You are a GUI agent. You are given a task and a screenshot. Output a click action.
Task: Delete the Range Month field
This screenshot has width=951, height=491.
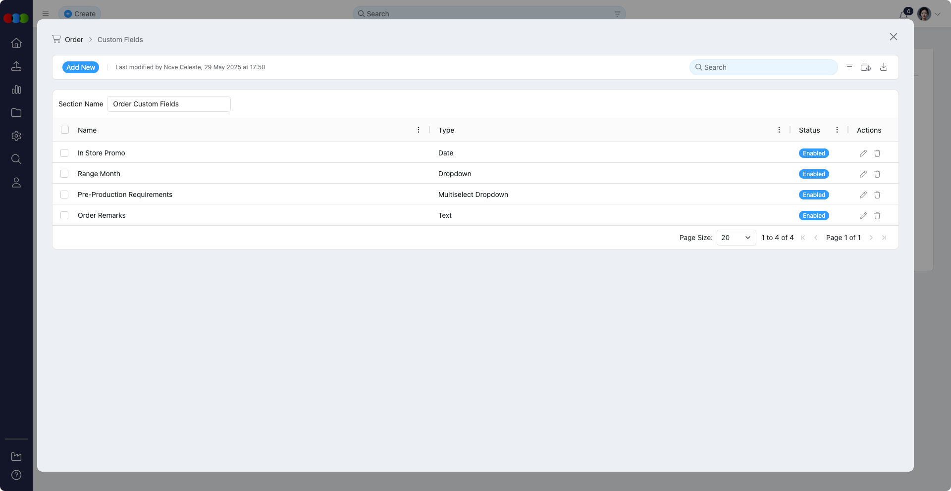[x=877, y=174]
